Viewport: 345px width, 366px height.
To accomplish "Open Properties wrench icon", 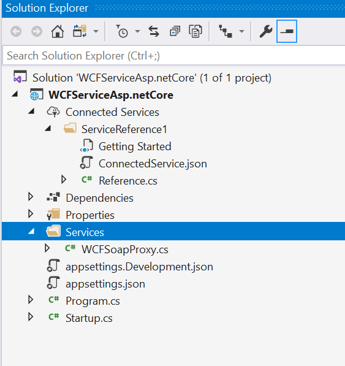I will (x=266, y=31).
